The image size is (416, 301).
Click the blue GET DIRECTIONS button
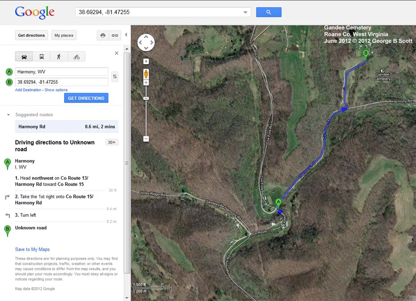86,98
